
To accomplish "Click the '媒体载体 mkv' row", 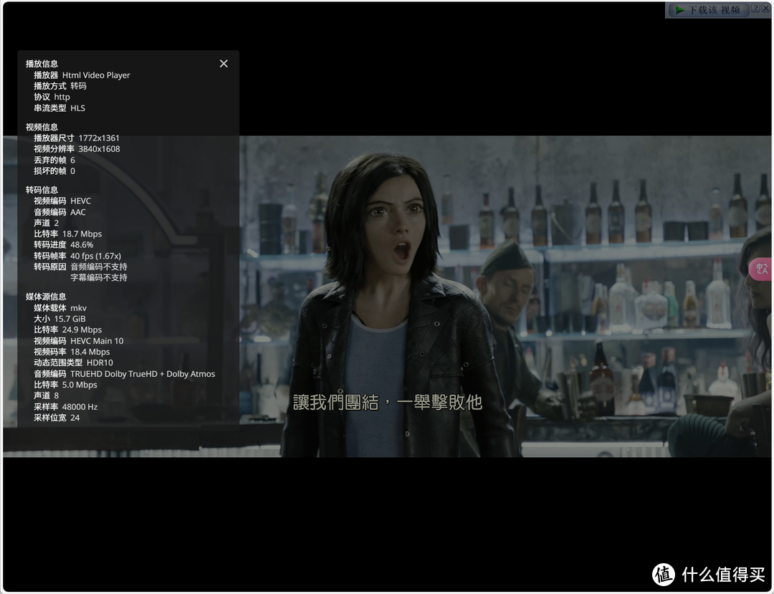I will point(60,308).
